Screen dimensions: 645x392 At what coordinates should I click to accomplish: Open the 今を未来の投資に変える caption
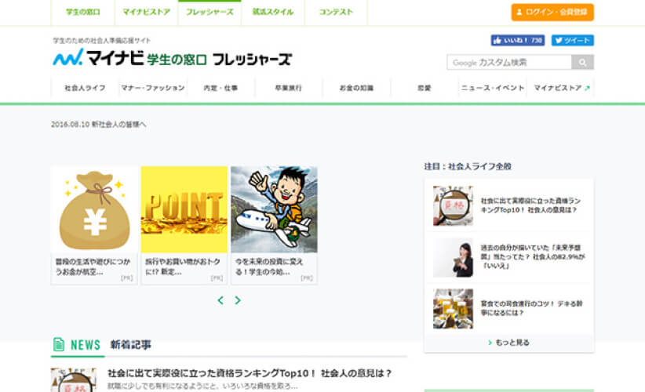coord(269,267)
